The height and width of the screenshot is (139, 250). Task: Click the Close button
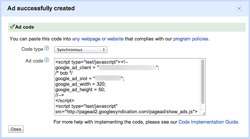point(16,129)
